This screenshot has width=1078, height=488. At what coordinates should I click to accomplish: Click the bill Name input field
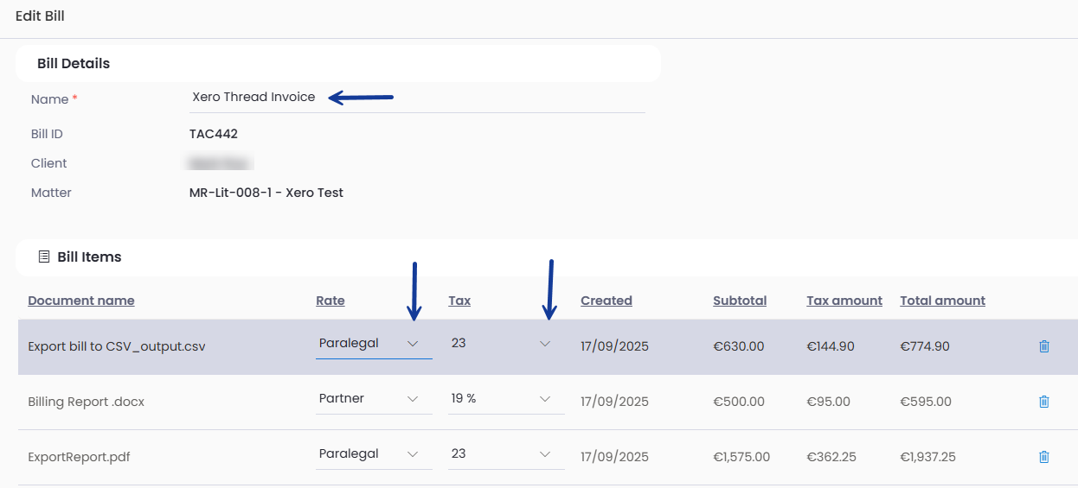(x=415, y=98)
